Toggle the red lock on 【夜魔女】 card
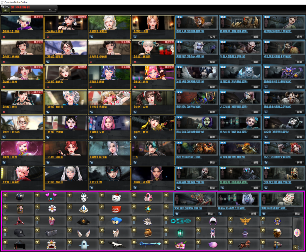Screen dimensions: 306x252 pyautogui.click(x=4, y=37)
